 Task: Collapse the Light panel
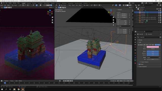click(140, 42)
